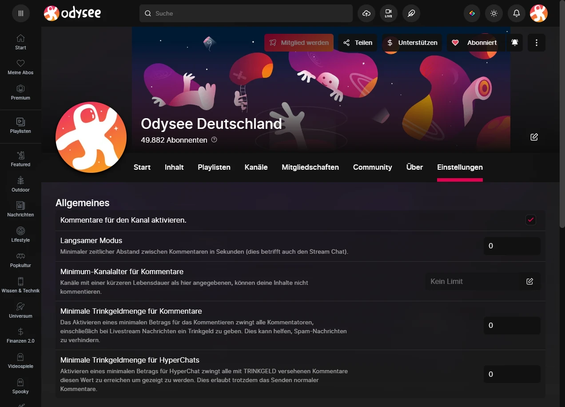Go to Universum category in sidebar
This screenshot has width=565, height=407.
tap(20, 310)
